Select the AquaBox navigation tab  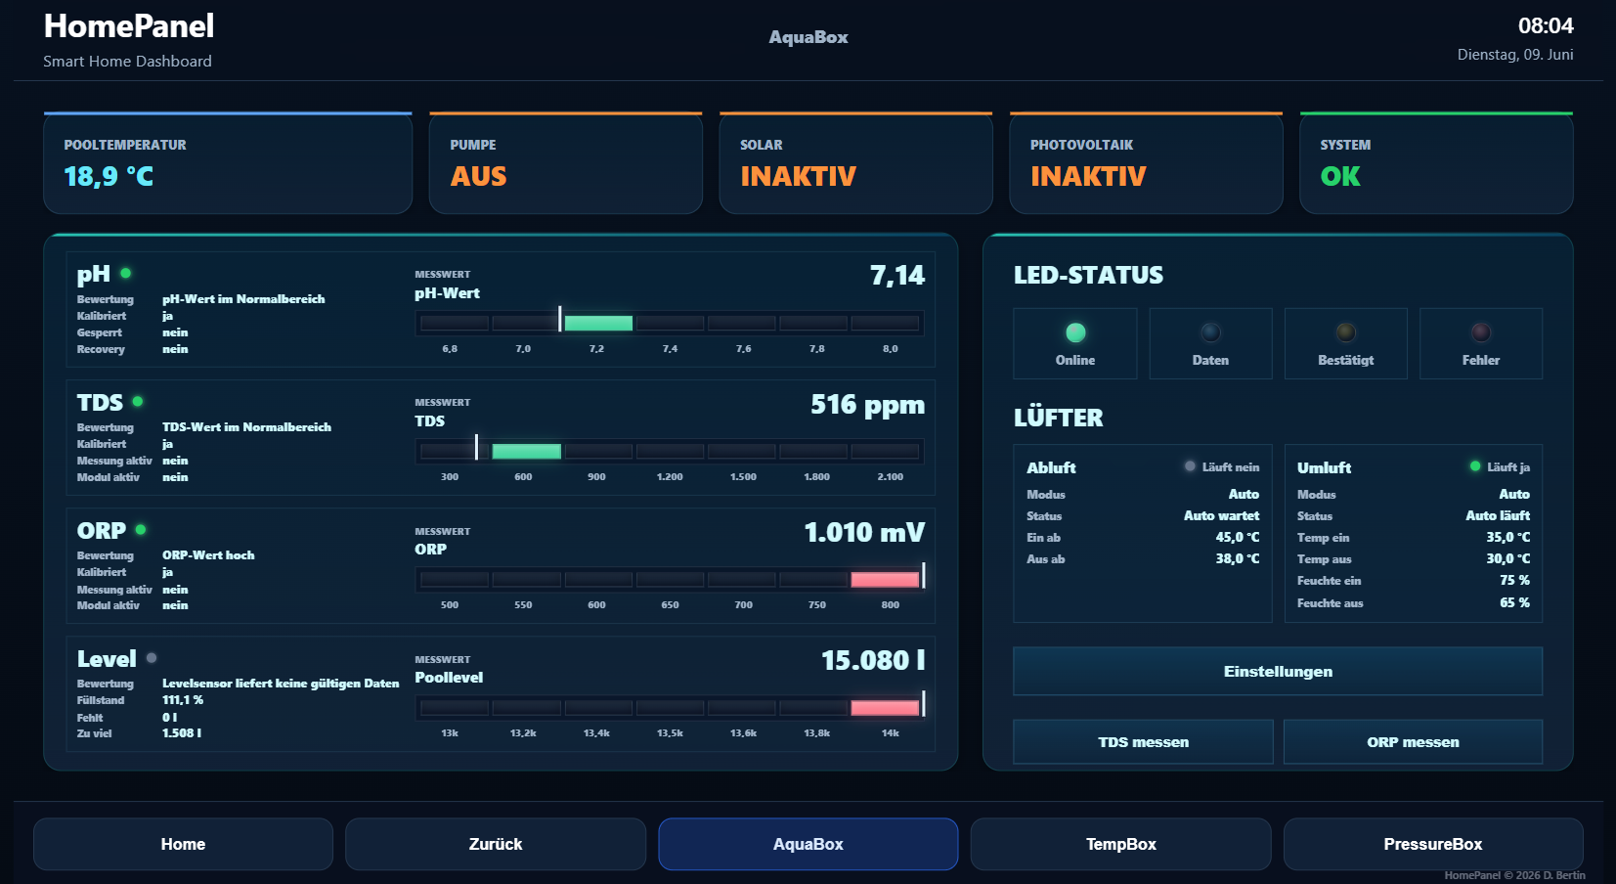coord(808,844)
